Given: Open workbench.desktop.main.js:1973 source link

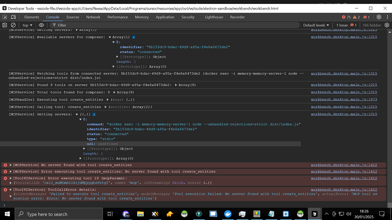Looking at the screenshot, I should click(344, 100).
